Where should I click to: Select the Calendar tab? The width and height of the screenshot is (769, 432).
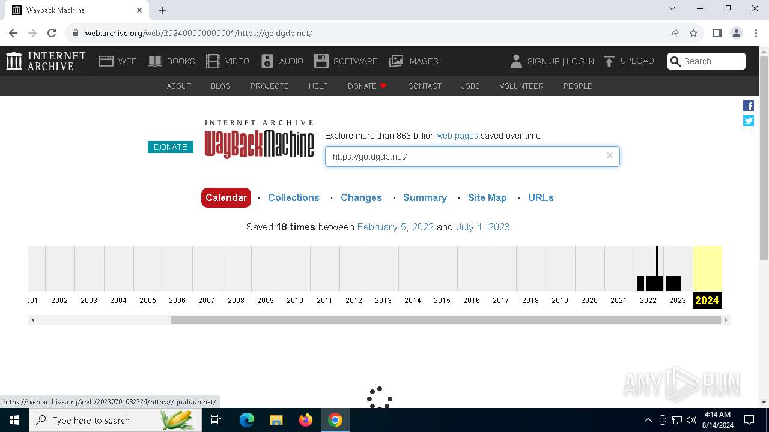226,197
